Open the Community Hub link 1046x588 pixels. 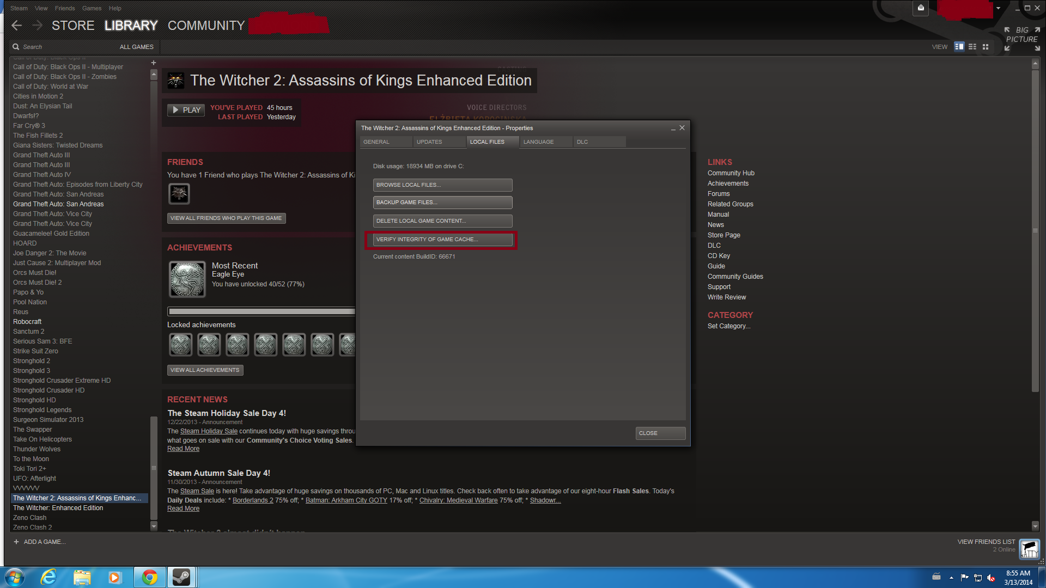click(x=731, y=173)
